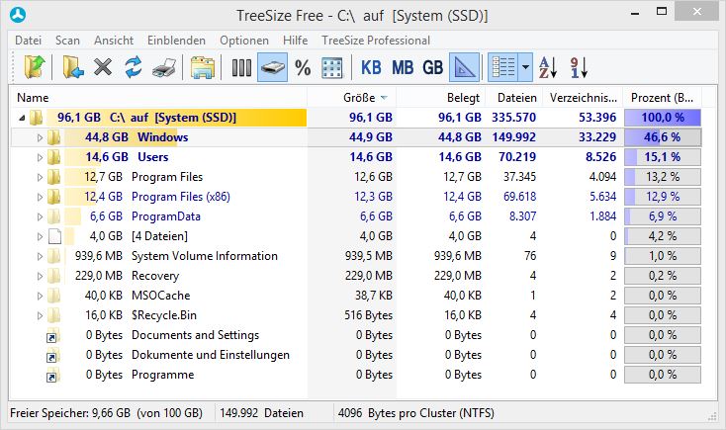
Task: Sort by the Name column header
Action: [x=158, y=98]
